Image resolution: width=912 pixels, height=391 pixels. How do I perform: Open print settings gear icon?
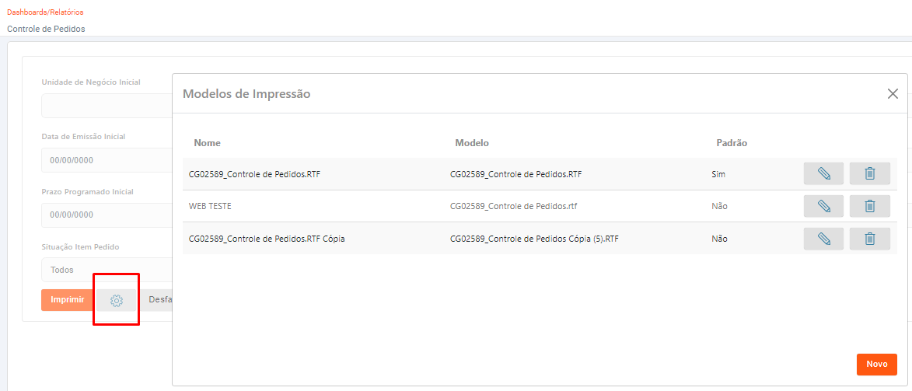117,300
